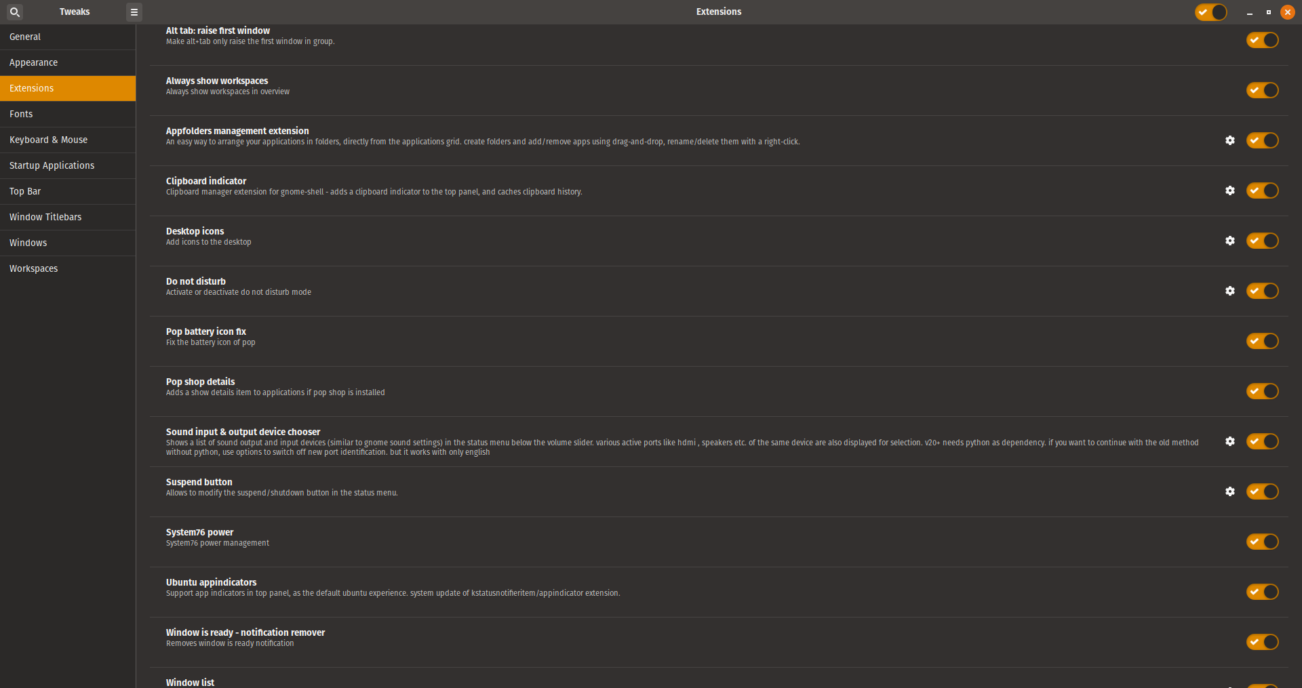Screen dimensions: 1302x688
Task: Disable Pop battery icon fix
Action: coord(1263,341)
